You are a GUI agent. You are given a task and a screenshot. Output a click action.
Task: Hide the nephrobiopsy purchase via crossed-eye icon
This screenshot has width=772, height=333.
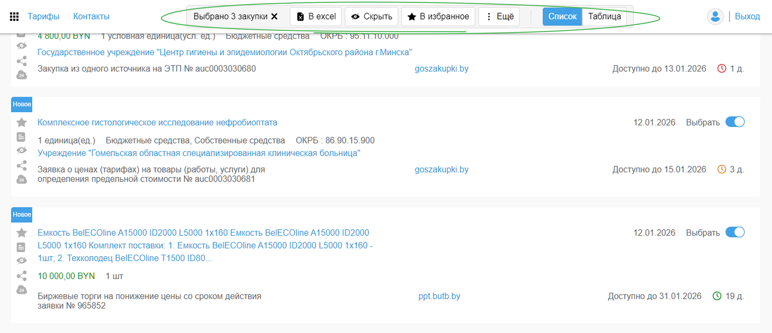[22, 150]
